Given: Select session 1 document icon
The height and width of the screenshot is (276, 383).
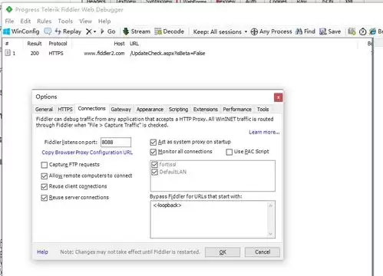Looking at the screenshot, I should pos(8,53).
